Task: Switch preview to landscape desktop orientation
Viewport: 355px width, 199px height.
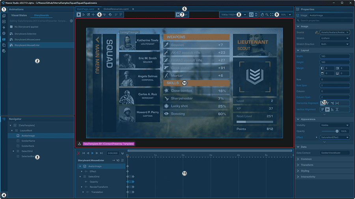Action: click(x=251, y=15)
